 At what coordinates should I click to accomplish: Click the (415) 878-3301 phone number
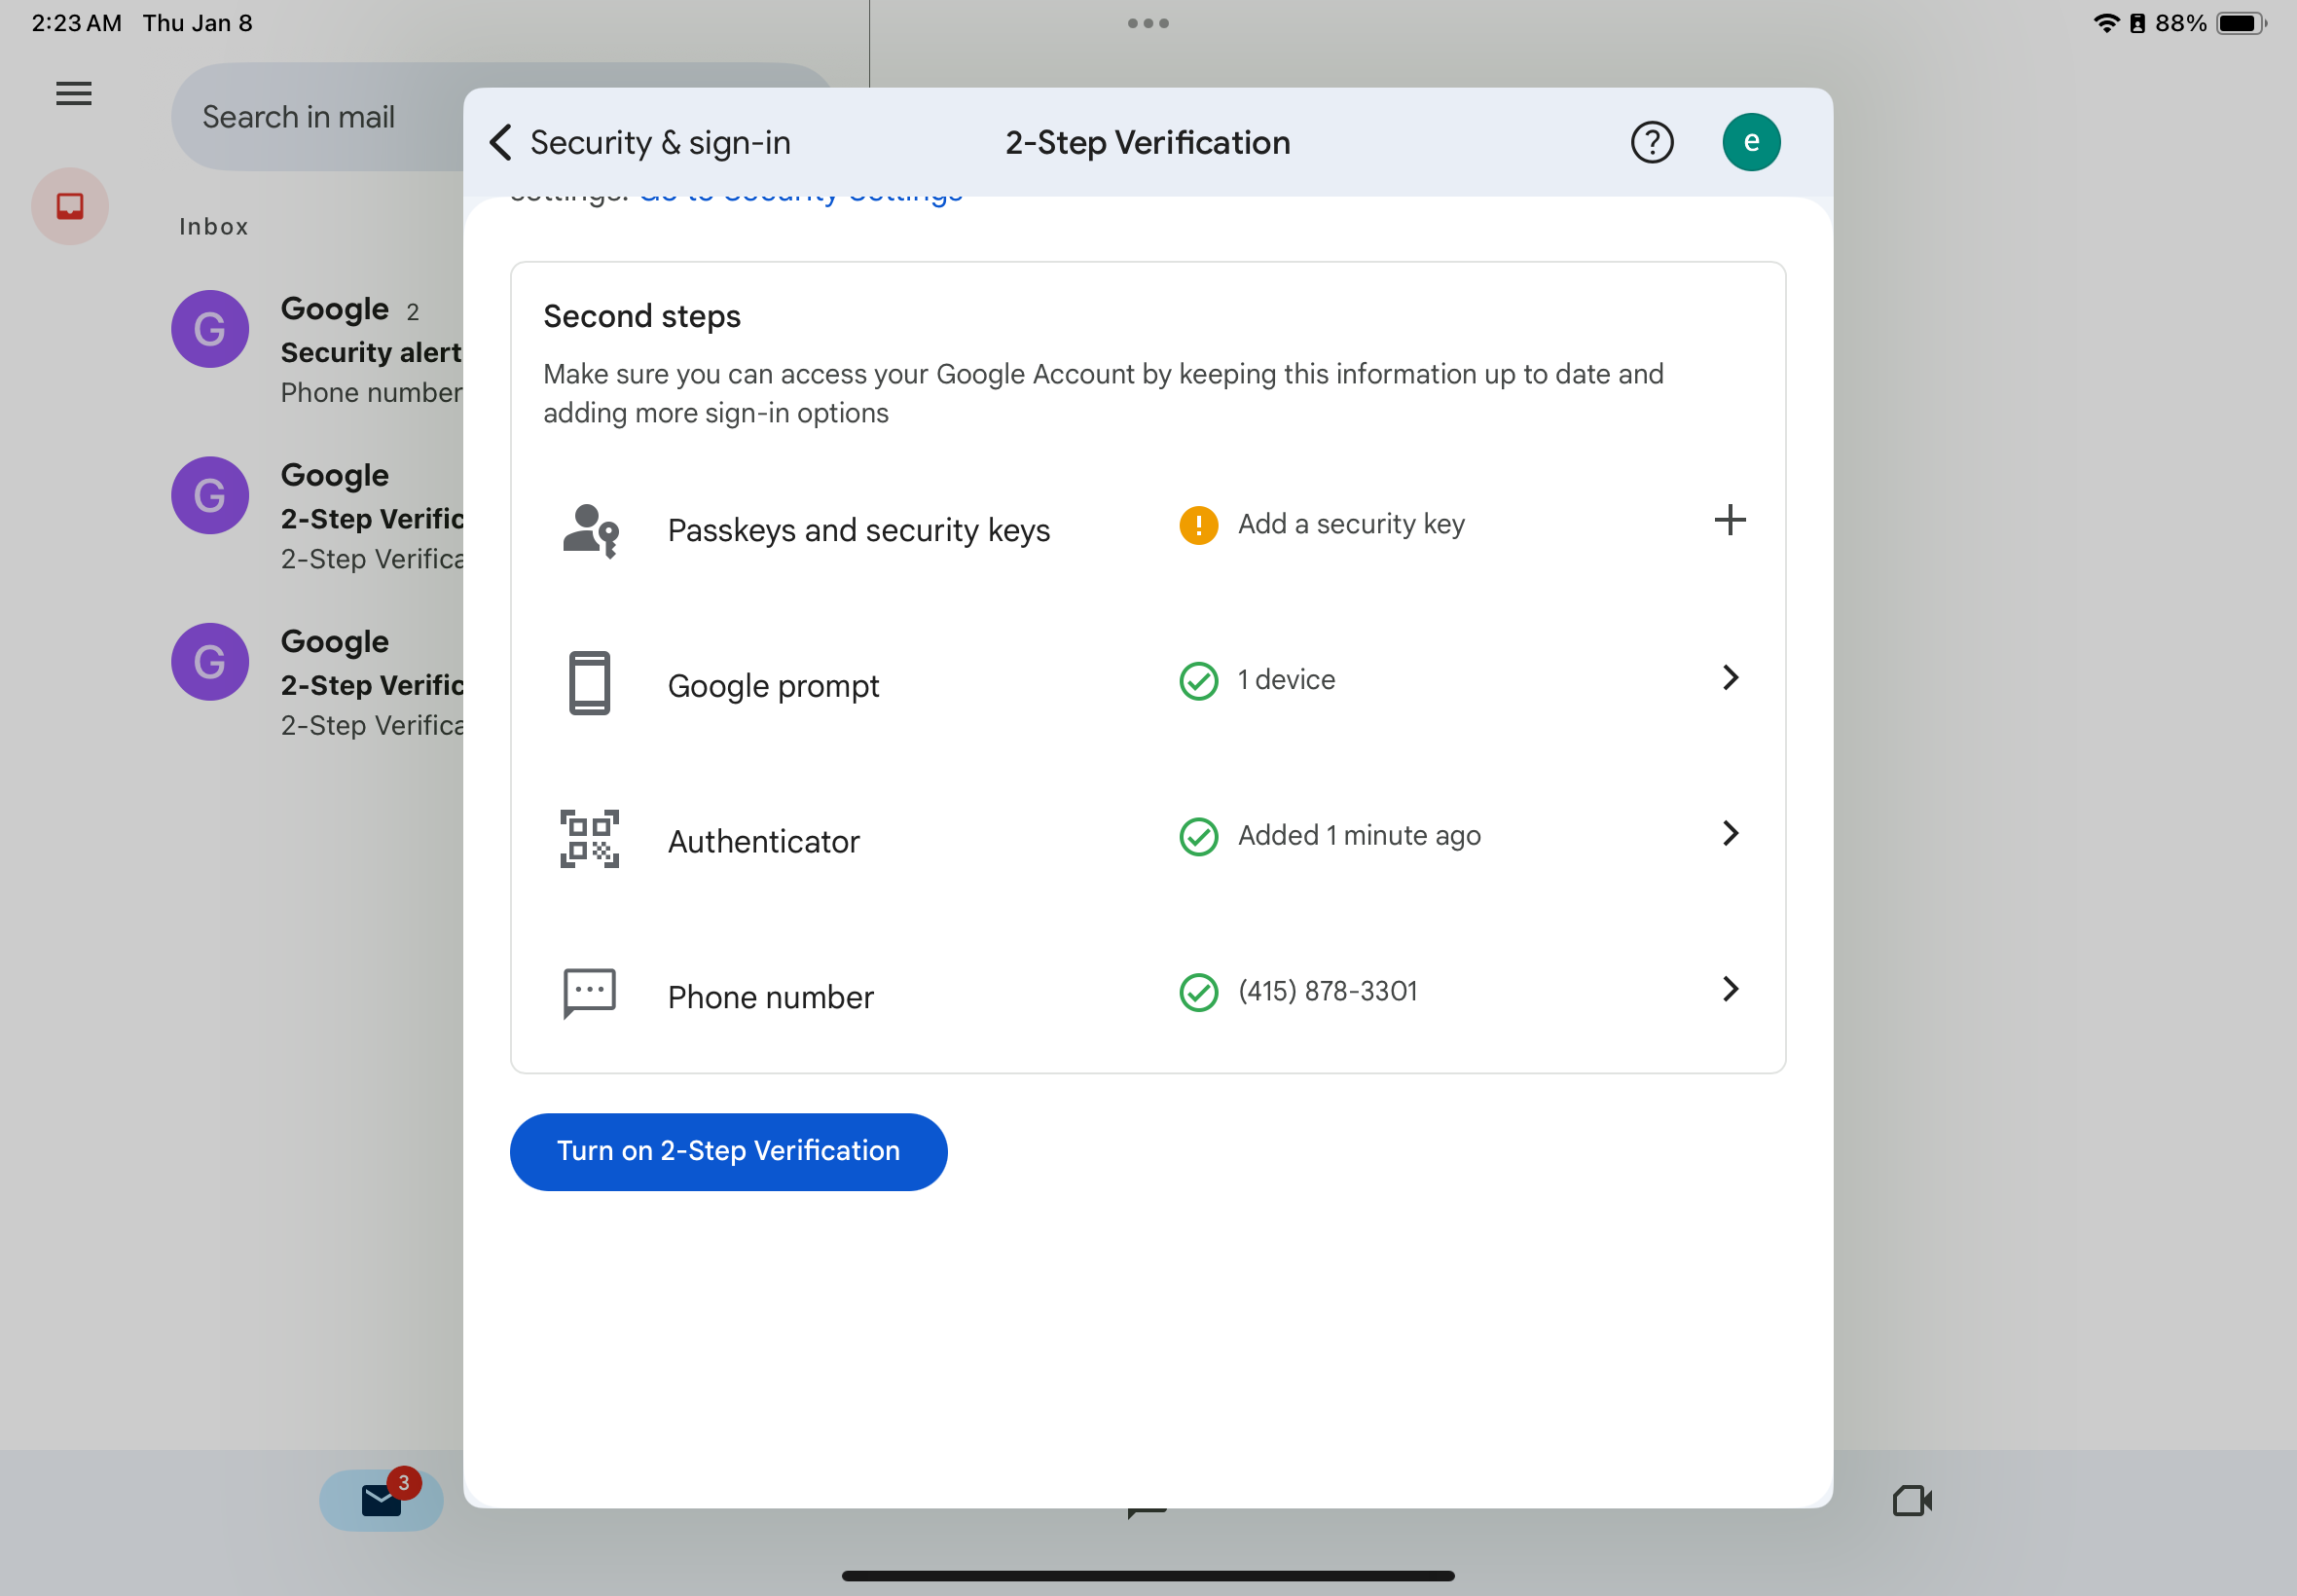[x=1327, y=991]
